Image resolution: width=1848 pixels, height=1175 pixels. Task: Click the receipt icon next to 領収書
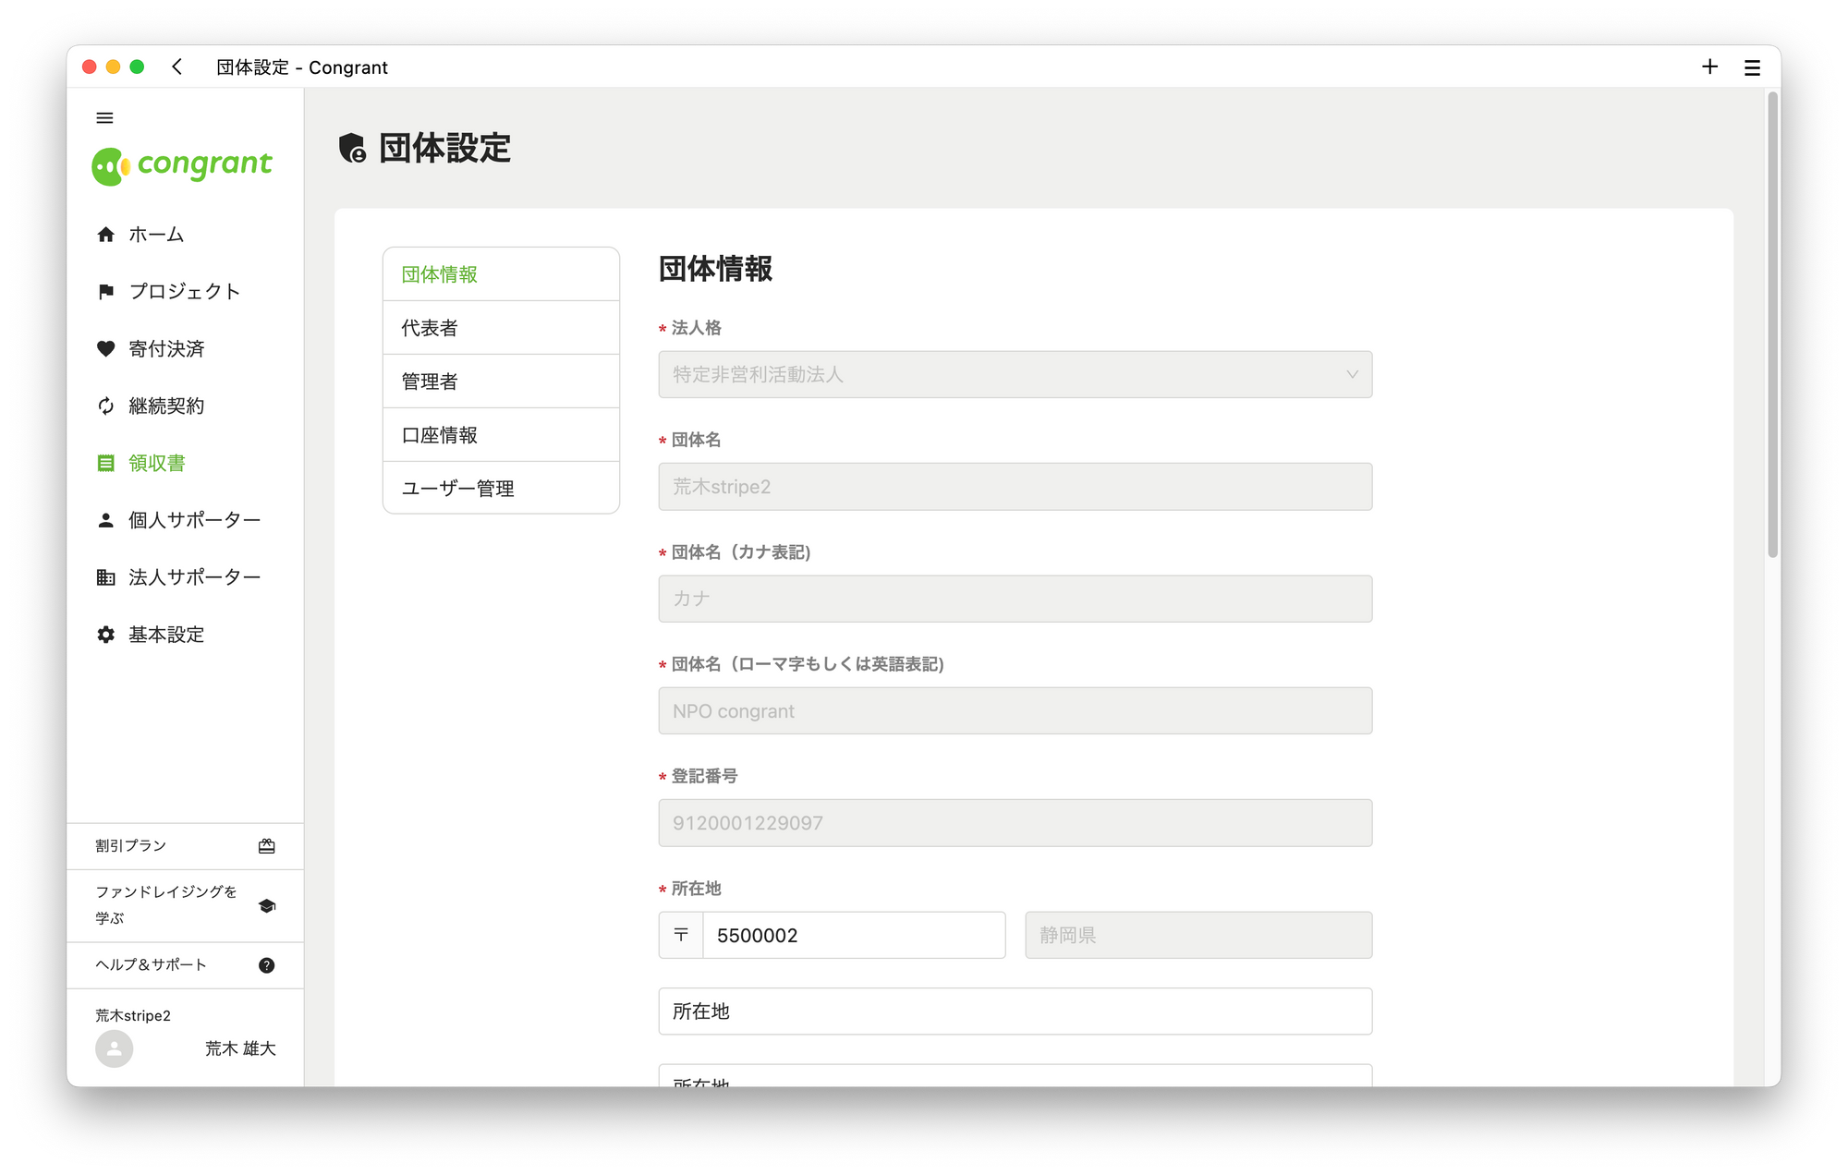pyautogui.click(x=106, y=464)
